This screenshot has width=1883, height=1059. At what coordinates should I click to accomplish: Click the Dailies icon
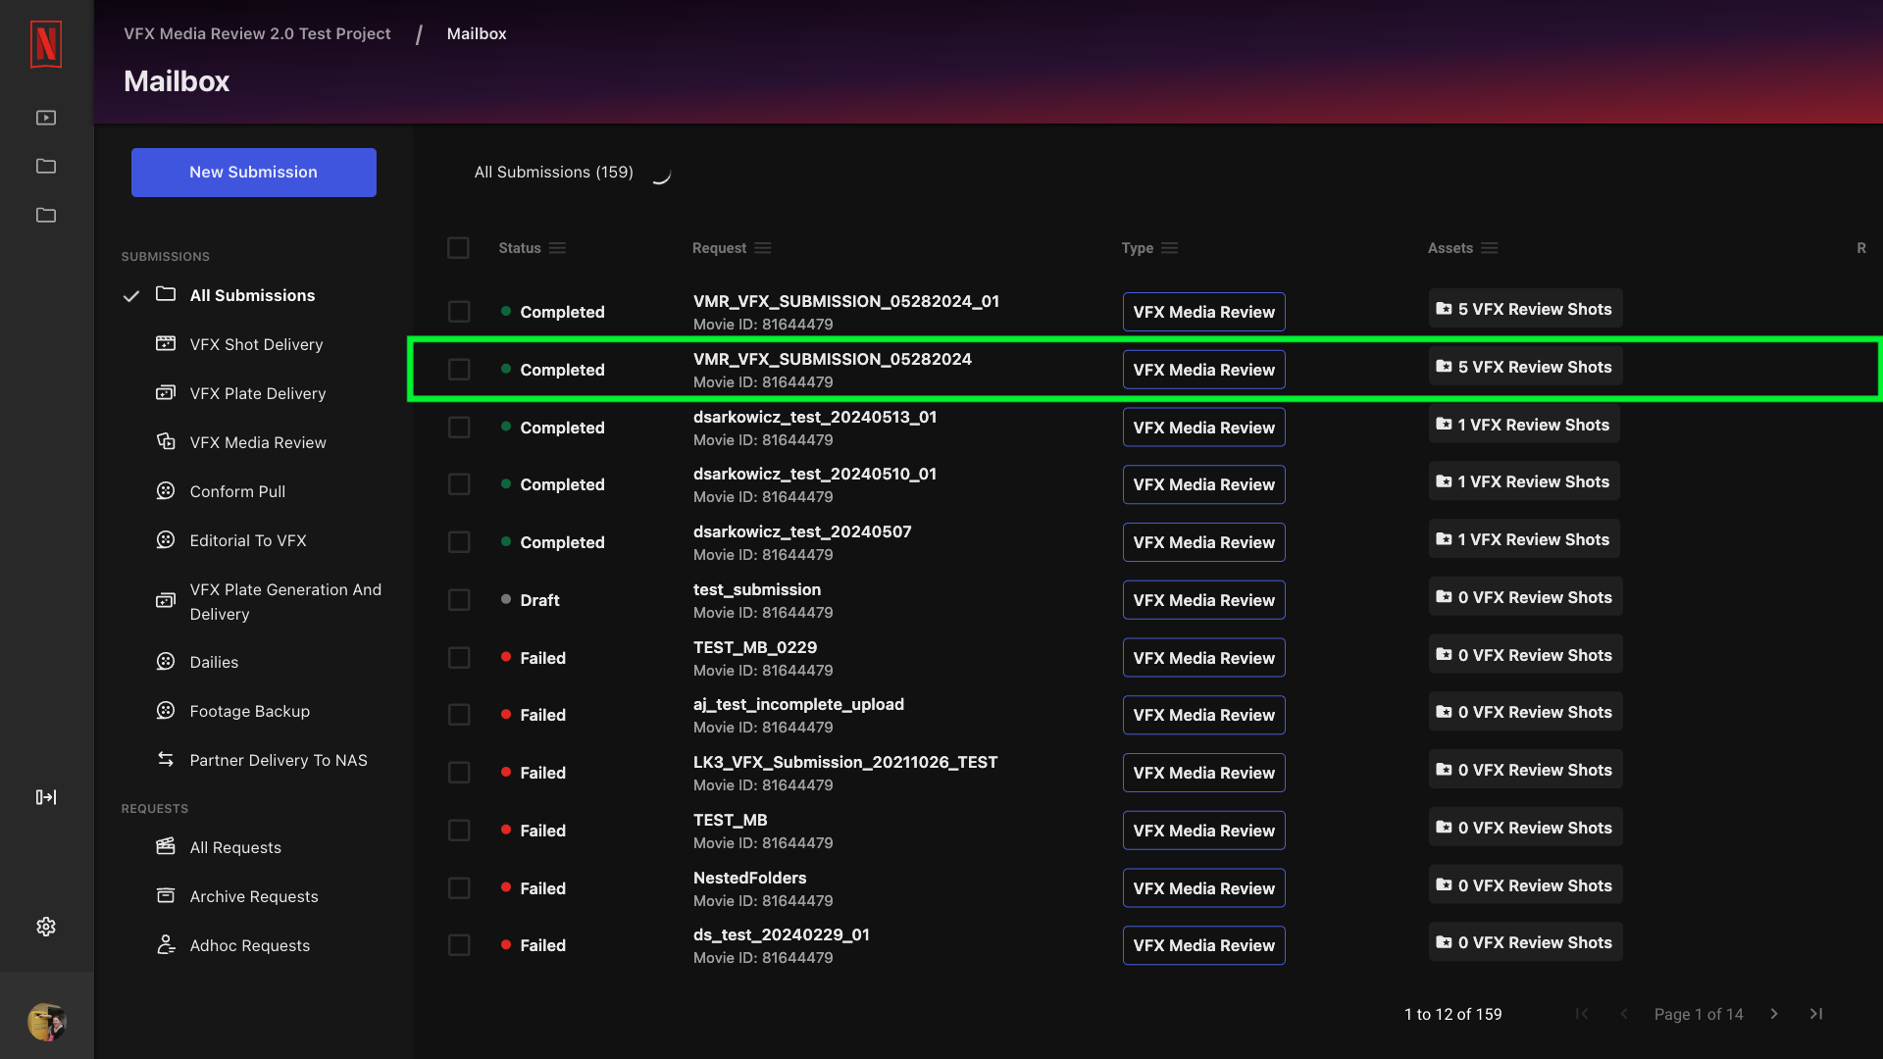[x=166, y=661]
